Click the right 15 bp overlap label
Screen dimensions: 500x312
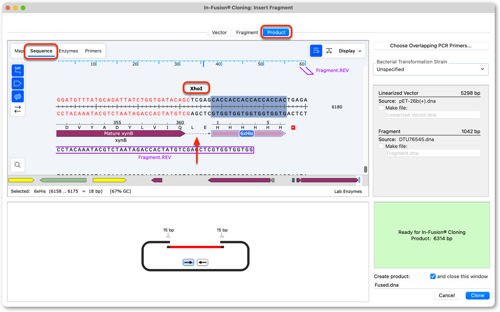222,230
